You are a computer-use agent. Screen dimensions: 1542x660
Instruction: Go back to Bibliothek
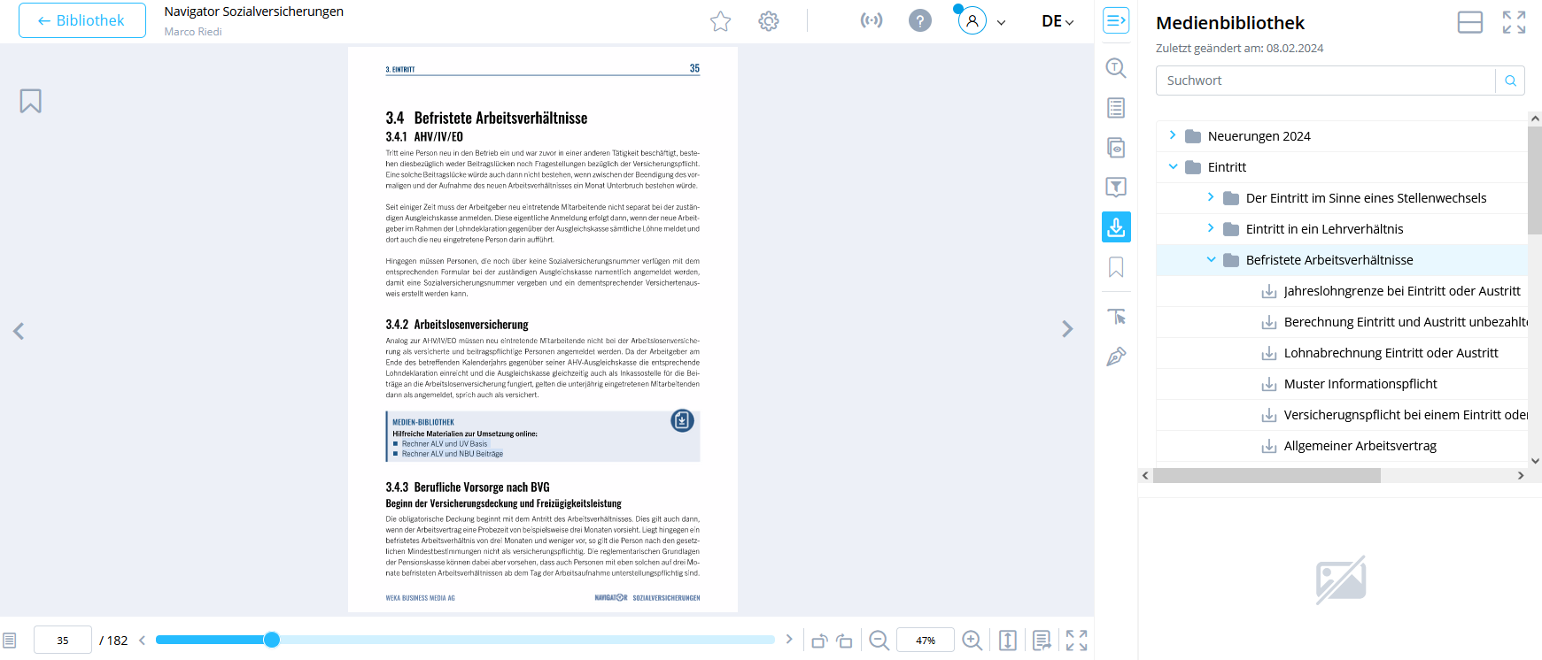click(x=82, y=20)
